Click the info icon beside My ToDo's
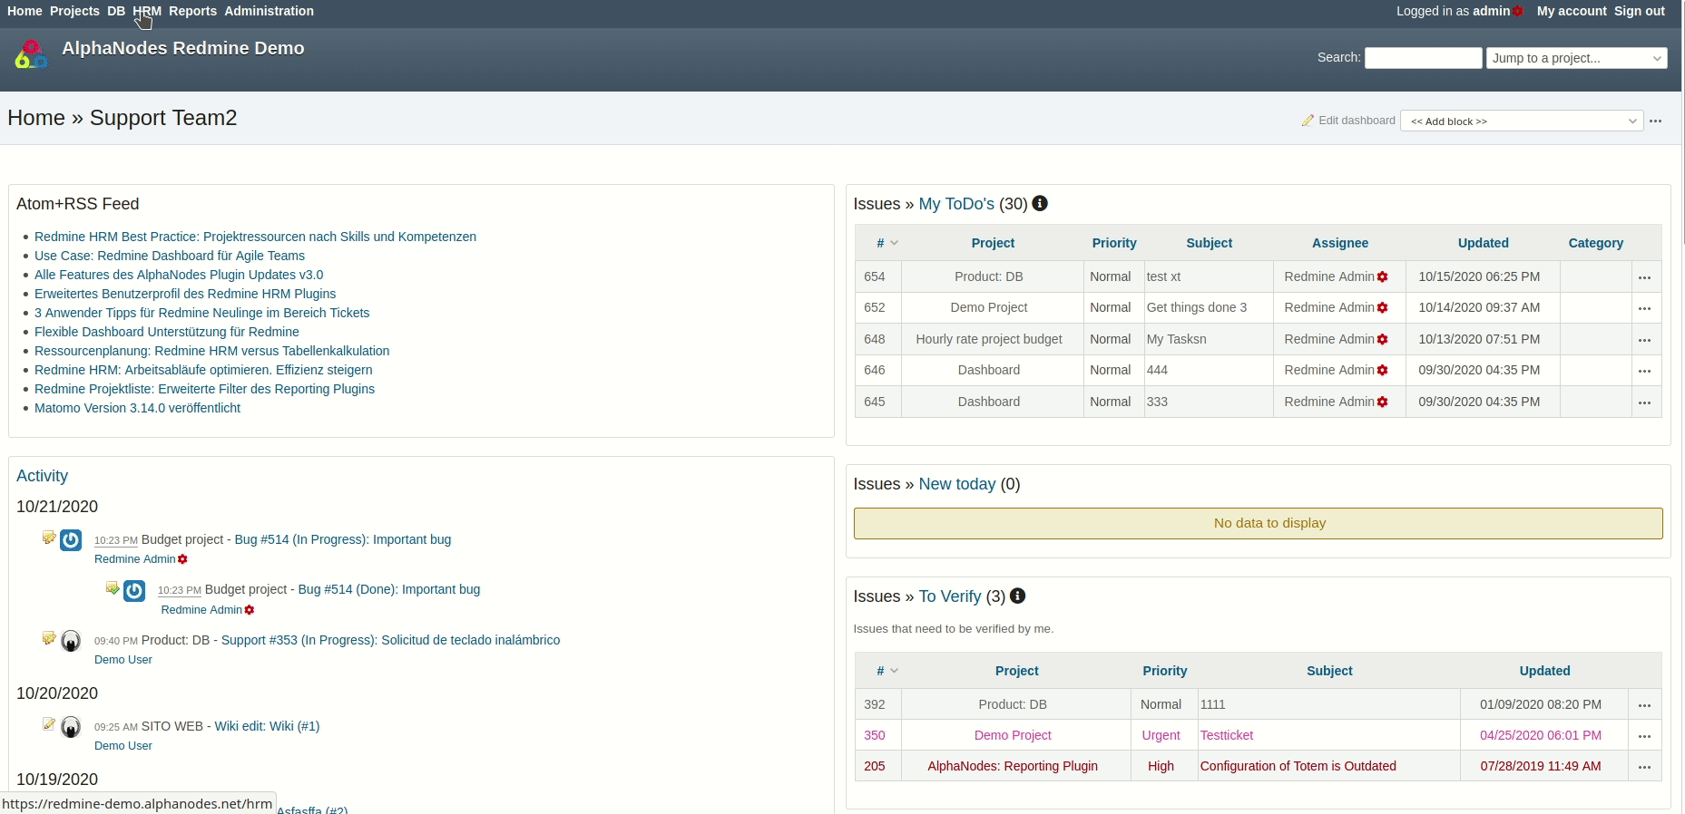1685x814 pixels. (1040, 204)
